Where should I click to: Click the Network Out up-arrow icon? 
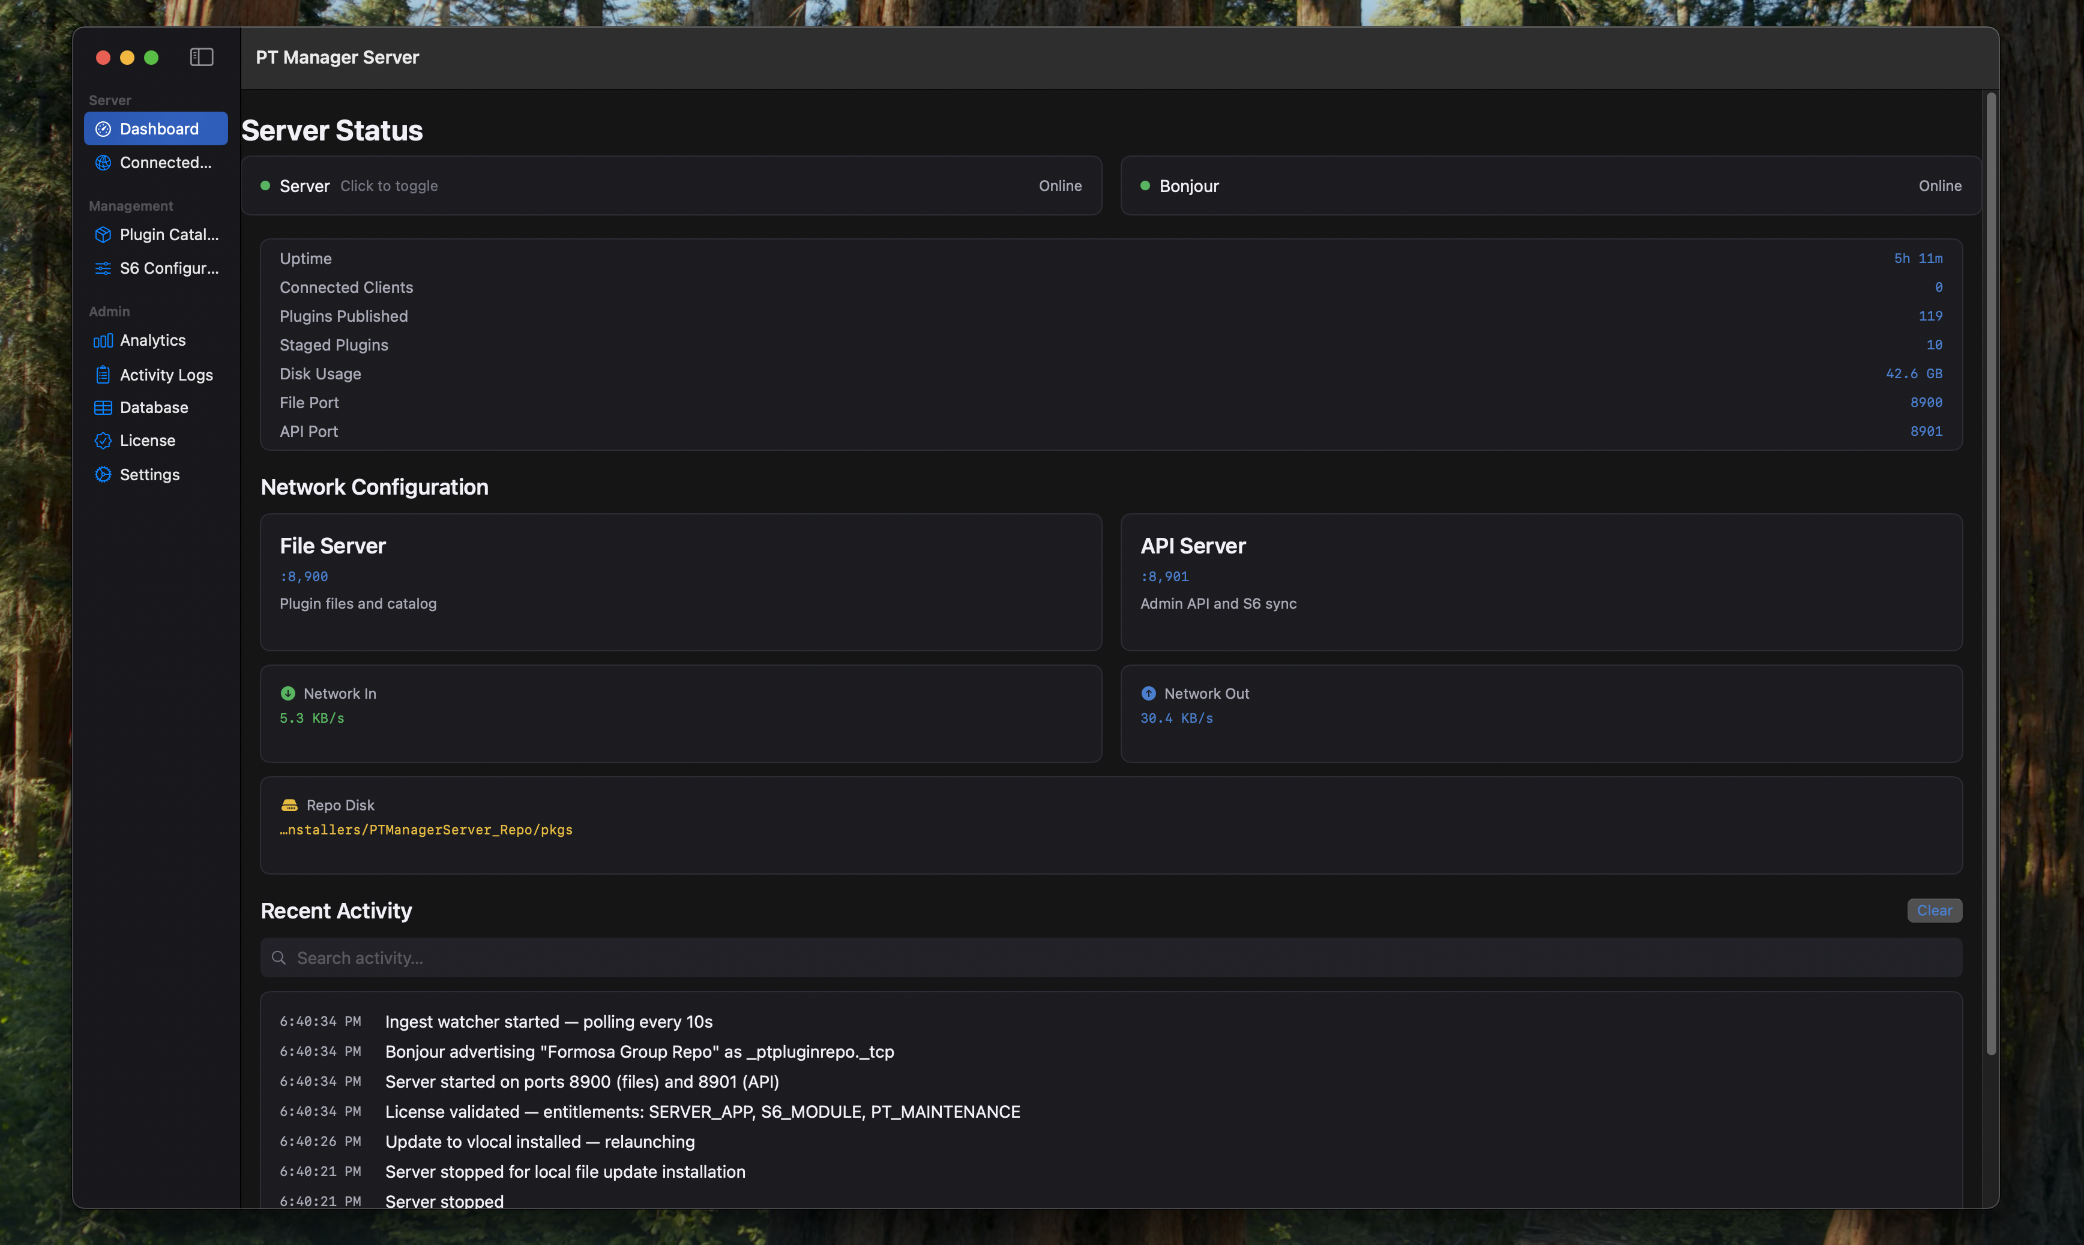pos(1148,694)
